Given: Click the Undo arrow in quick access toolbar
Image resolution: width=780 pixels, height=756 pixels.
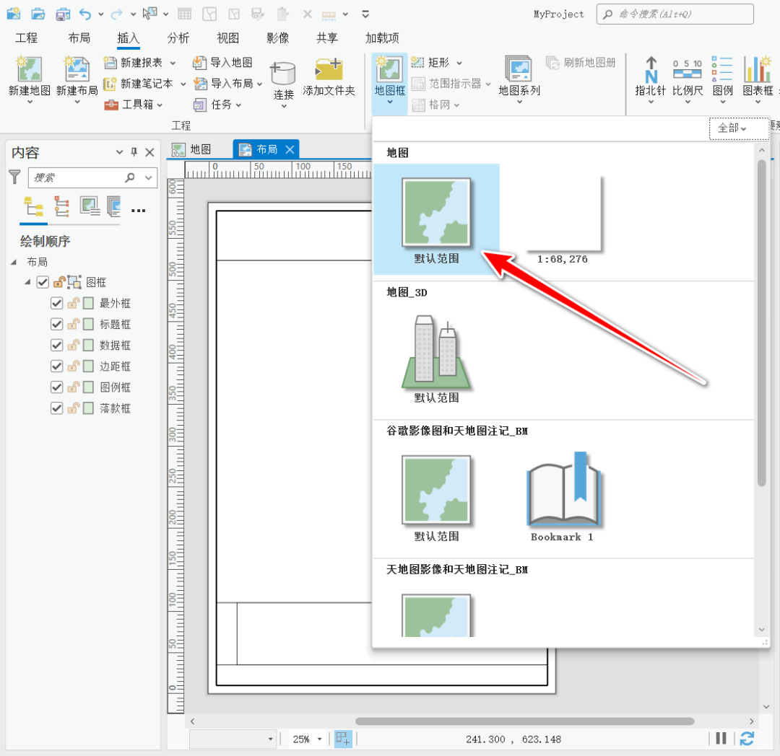Looking at the screenshot, I should click(x=86, y=14).
